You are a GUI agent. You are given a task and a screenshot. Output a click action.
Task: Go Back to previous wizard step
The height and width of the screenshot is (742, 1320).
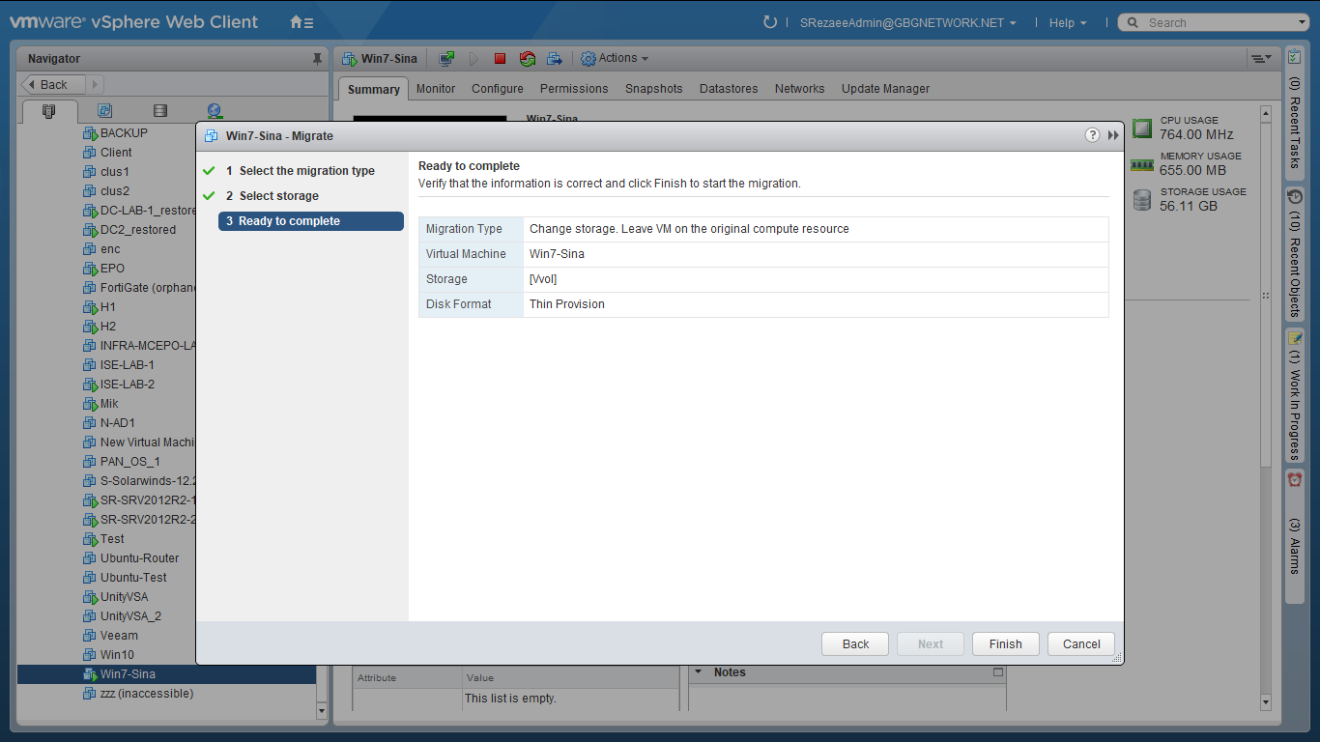(x=855, y=644)
